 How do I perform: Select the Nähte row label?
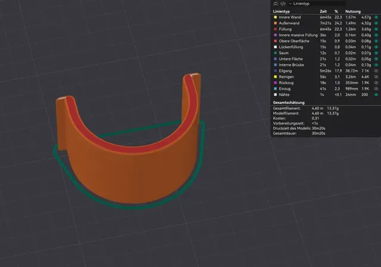point(284,95)
